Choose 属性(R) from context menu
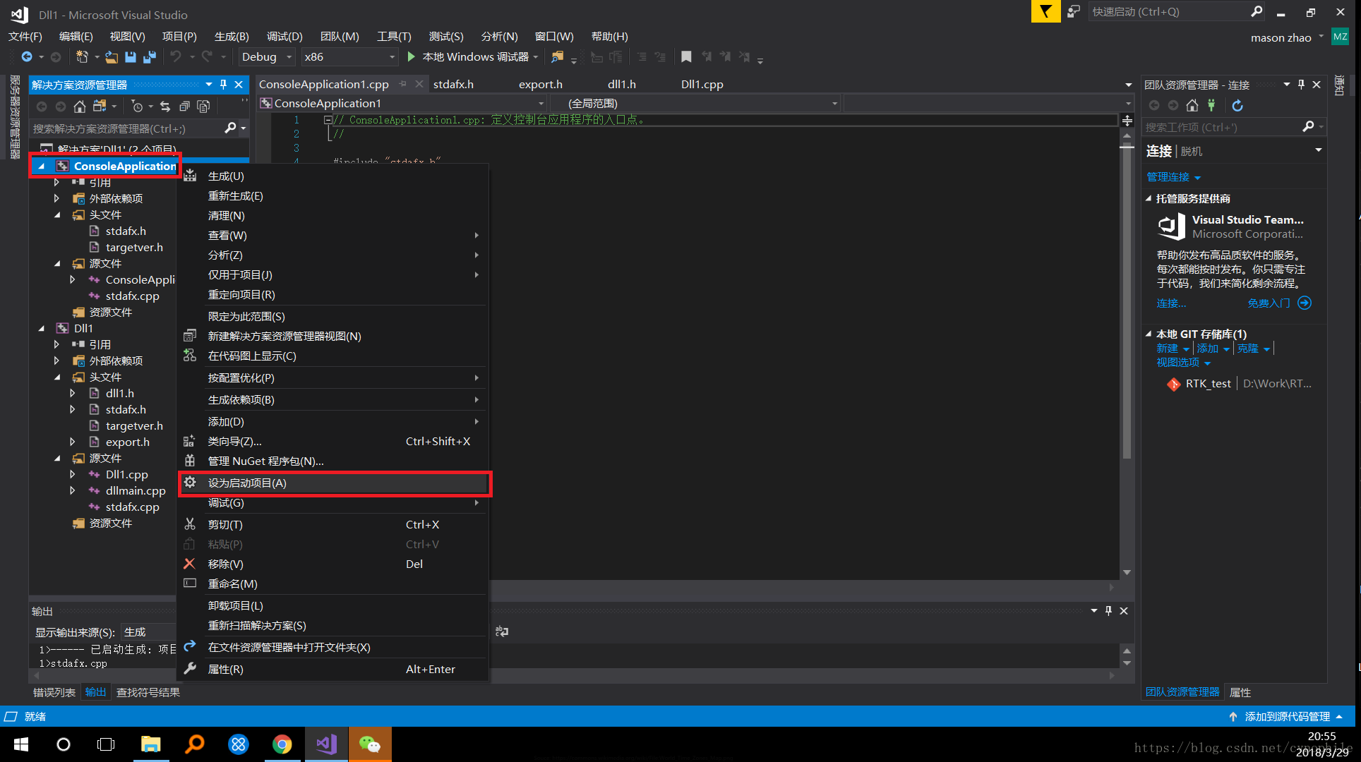 (334, 670)
